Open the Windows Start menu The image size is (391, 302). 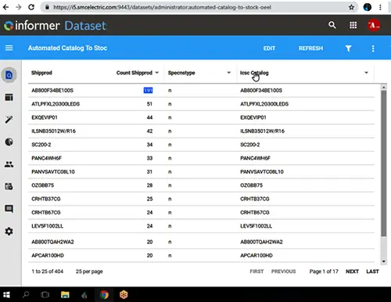pos(6,295)
